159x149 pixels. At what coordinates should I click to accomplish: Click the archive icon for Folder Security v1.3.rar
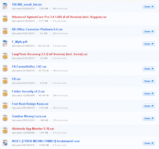(5, 93)
